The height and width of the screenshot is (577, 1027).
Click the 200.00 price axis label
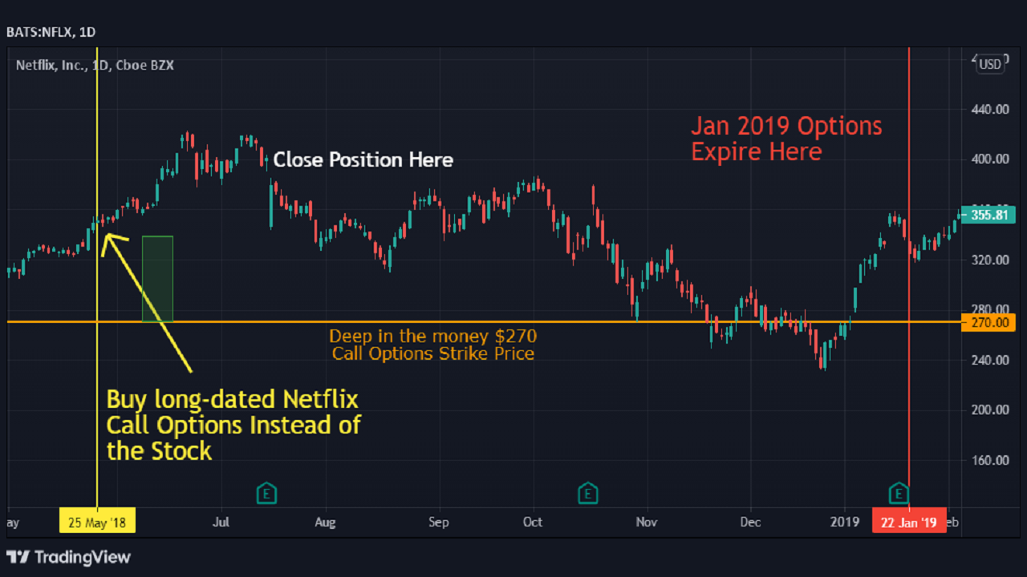[989, 410]
